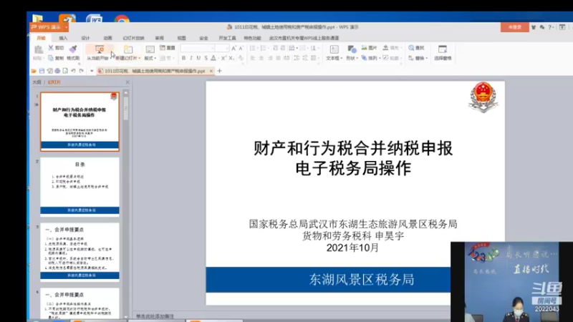This screenshot has width=573, height=322.
Task: Expand the Replace dropdown arrow
Action: 426,59
